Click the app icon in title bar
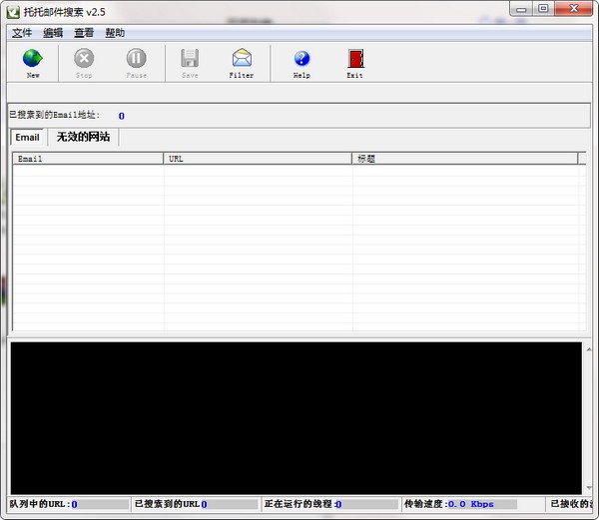The image size is (599, 520). tap(12, 10)
